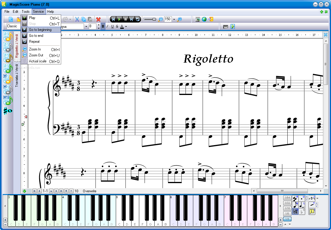This screenshot has width=331, height=230.
Task: Switch to the Traviata J.Verdi tab
Action: pyautogui.click(x=17, y=76)
